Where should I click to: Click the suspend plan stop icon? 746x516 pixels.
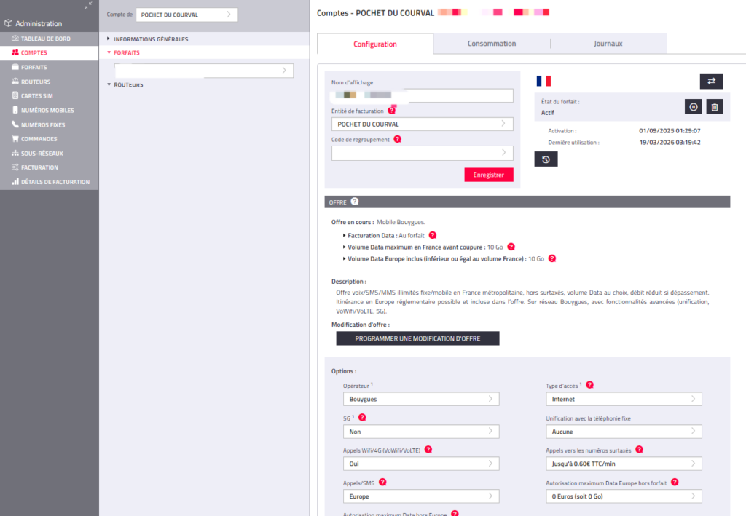click(x=693, y=107)
